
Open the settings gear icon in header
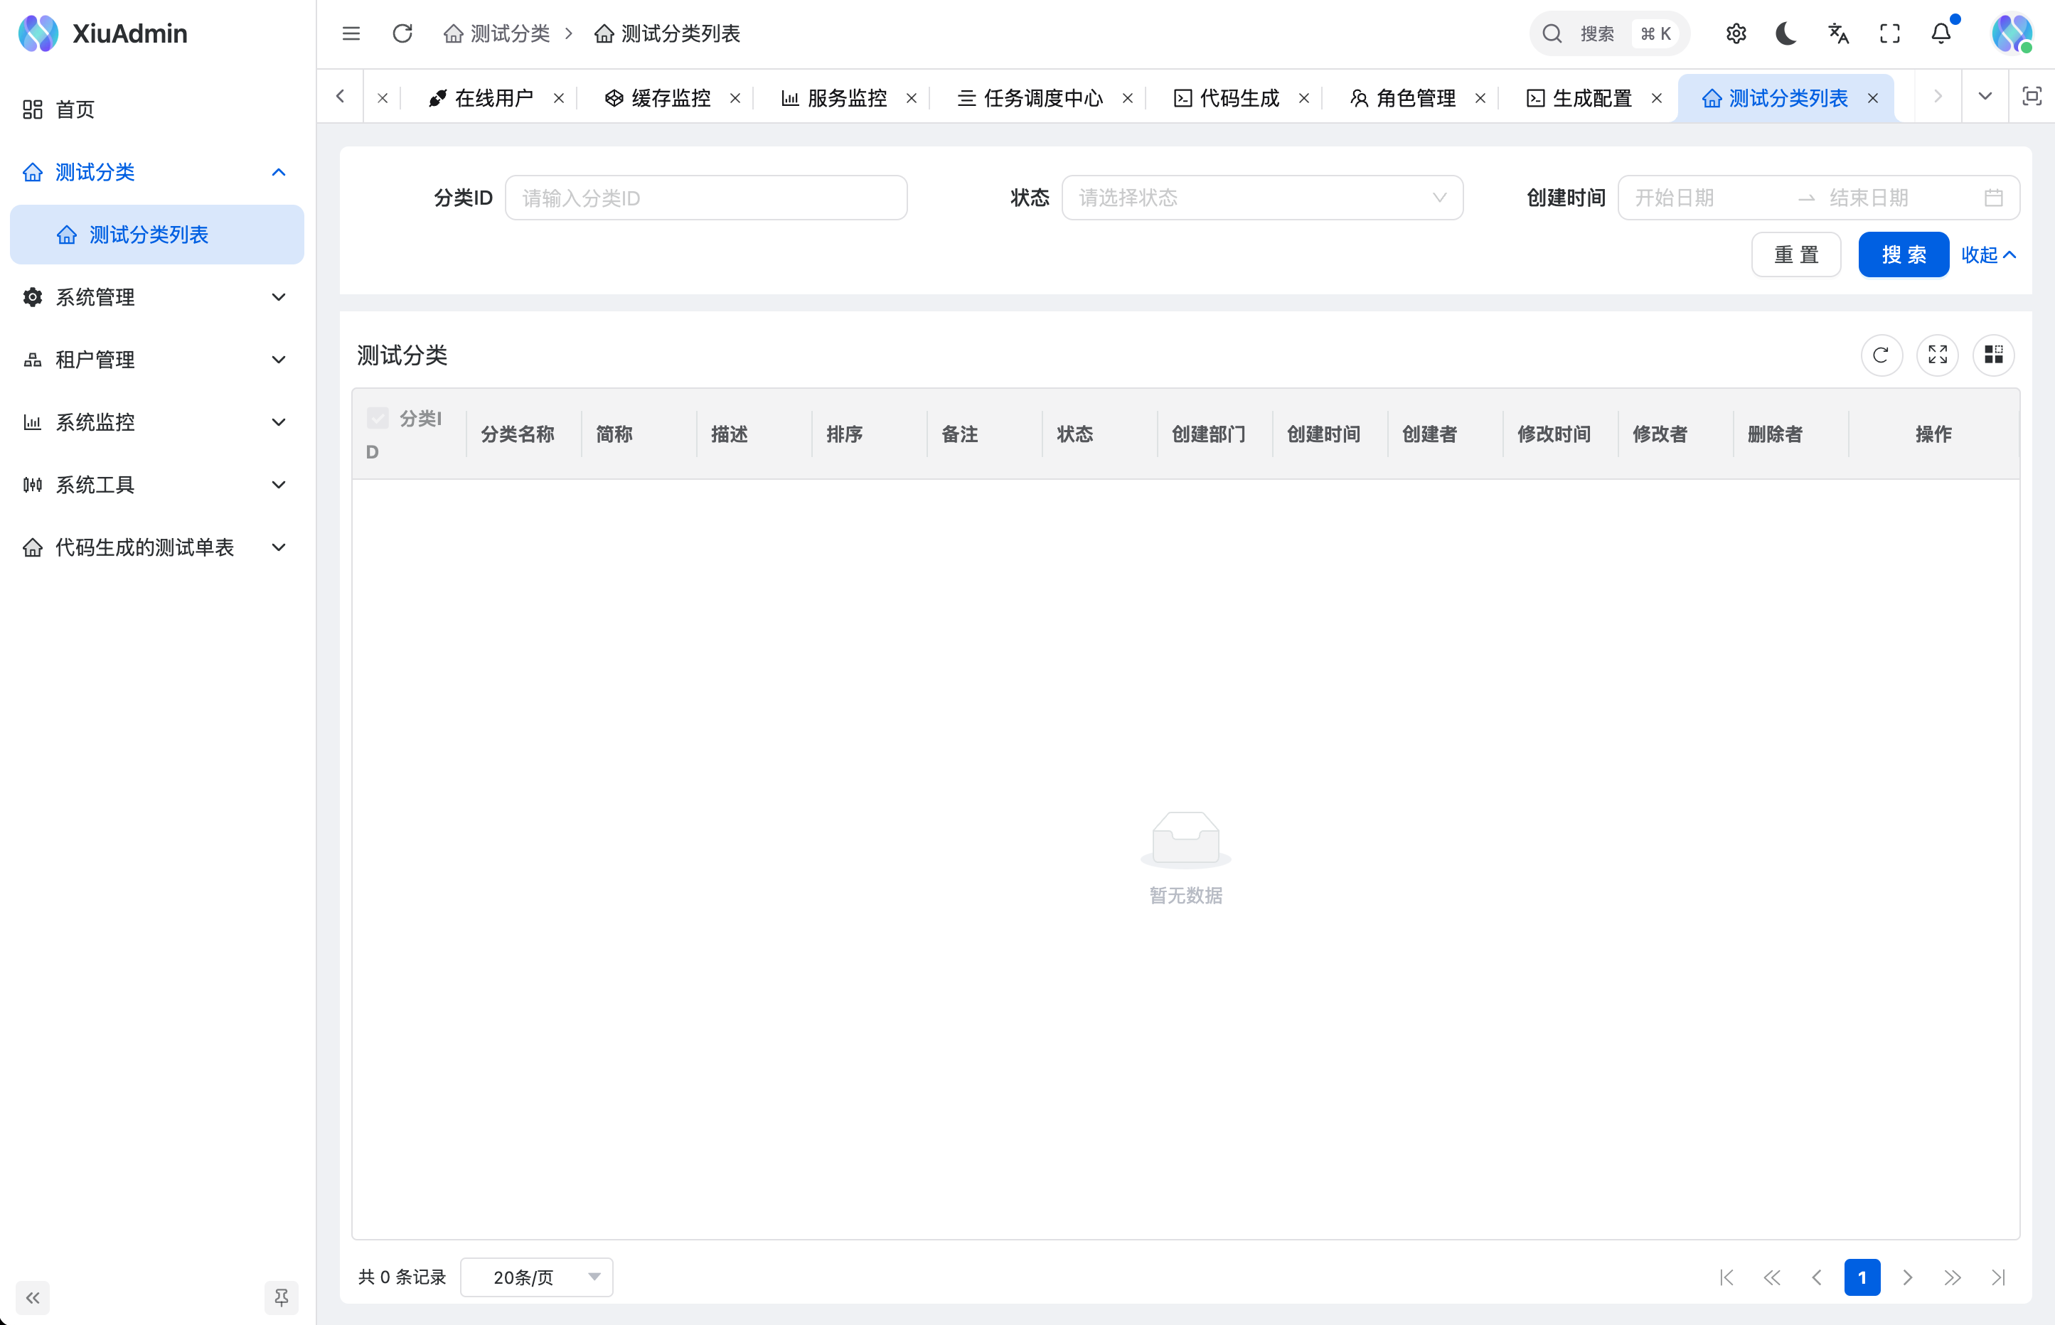(x=1736, y=33)
